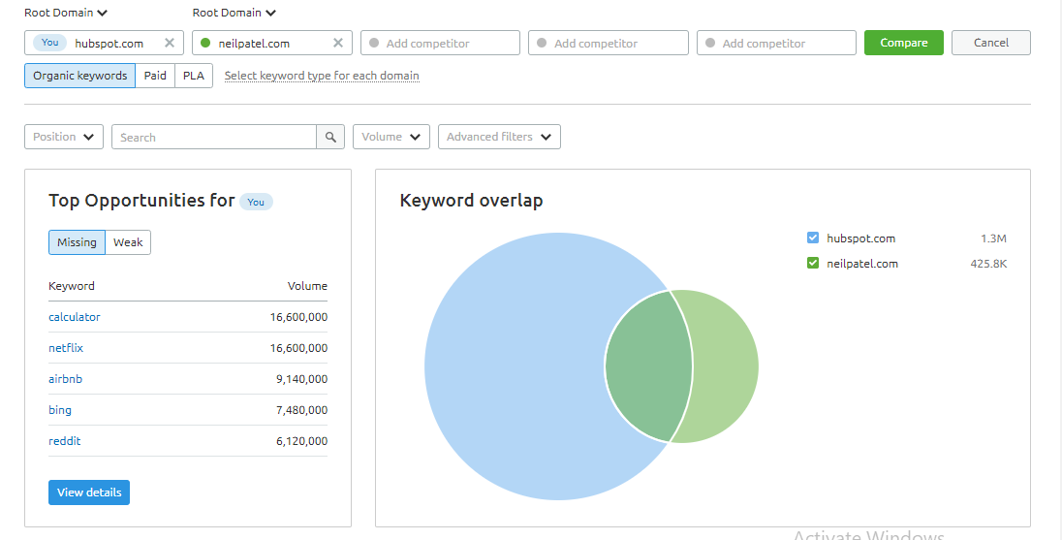Open the reddit keyword link
Screen dimensions: 1062x540
(x=64, y=441)
